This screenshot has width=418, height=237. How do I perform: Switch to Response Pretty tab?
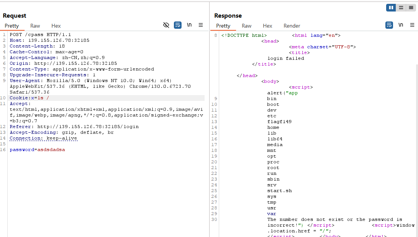tap(223, 26)
